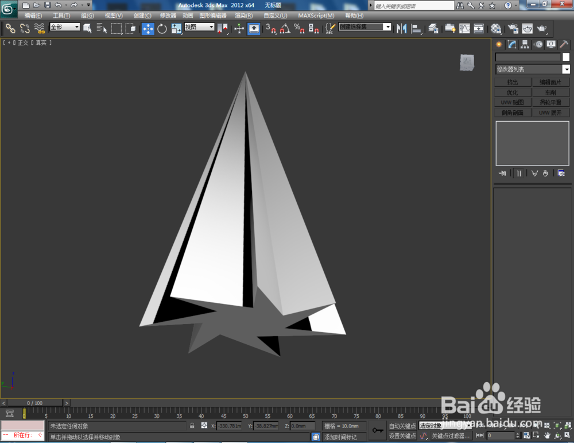Click the 优化 modifier button
Screen dimensions: 574x443
513,93
